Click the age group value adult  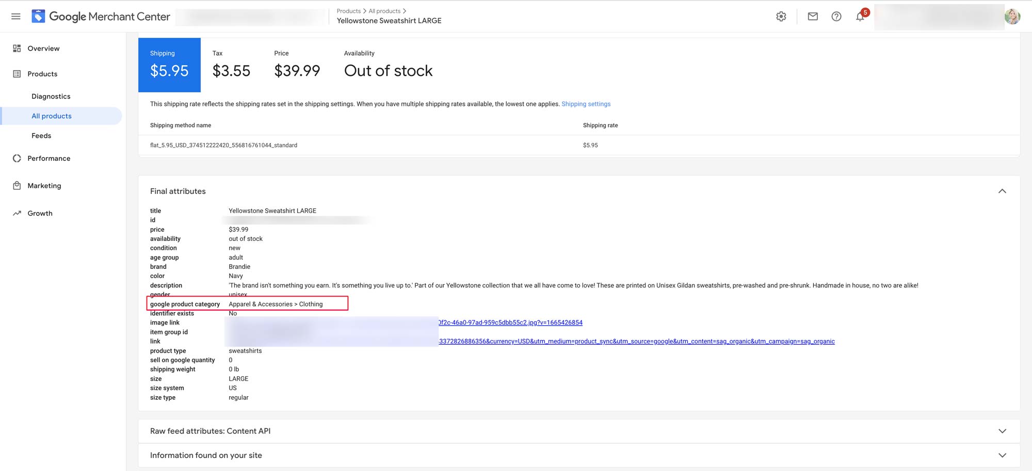click(x=236, y=257)
